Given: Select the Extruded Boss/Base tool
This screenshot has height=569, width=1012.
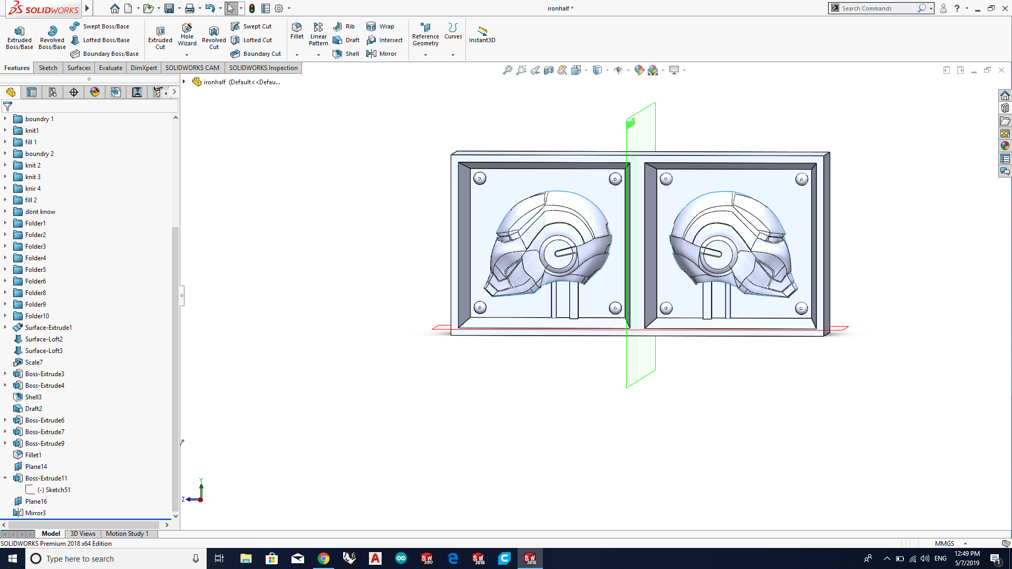Looking at the screenshot, I should pyautogui.click(x=19, y=37).
